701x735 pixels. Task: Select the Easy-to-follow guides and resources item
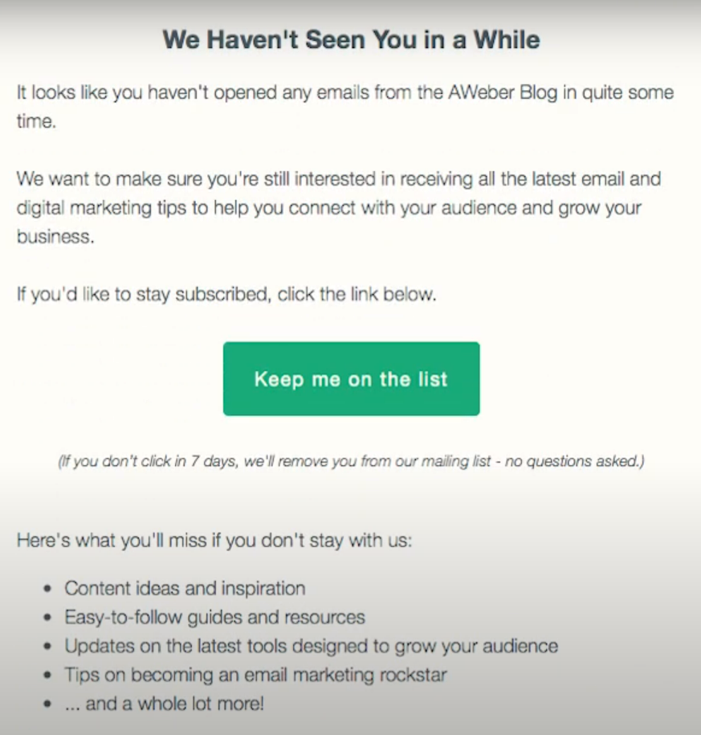pyautogui.click(x=214, y=618)
